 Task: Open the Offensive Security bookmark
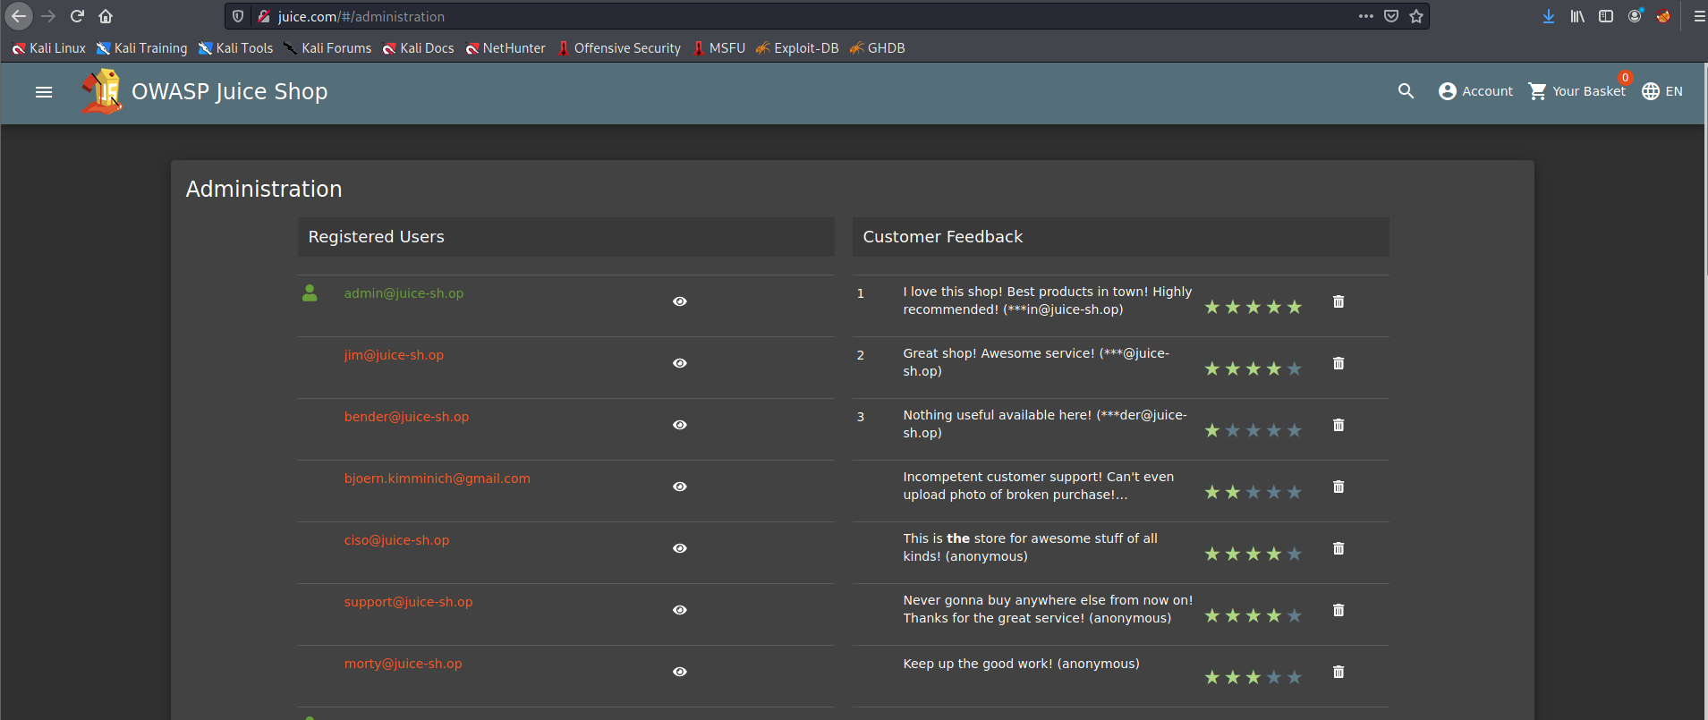pos(618,48)
